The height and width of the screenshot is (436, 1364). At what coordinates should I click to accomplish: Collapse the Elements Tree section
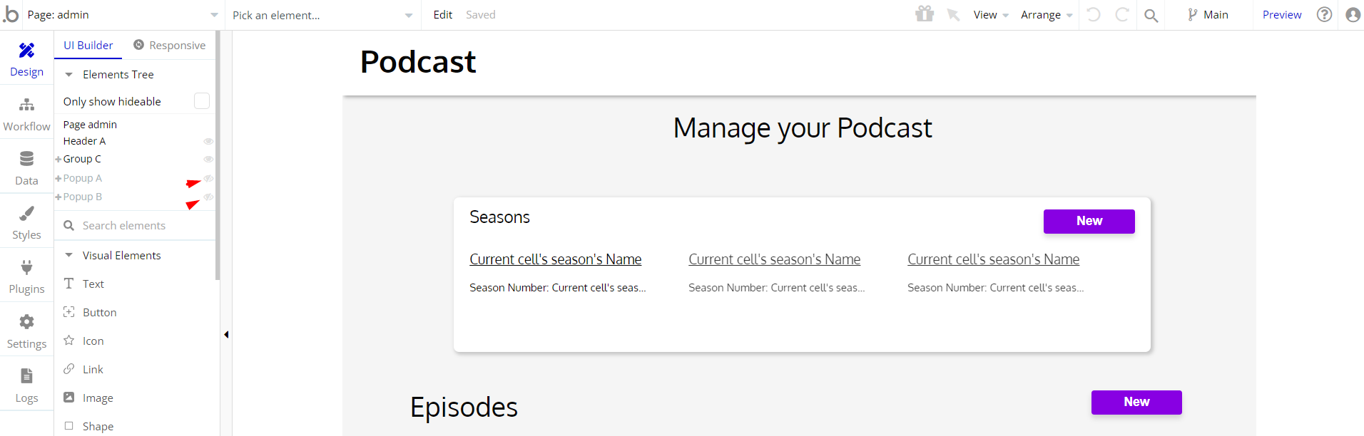[69, 74]
